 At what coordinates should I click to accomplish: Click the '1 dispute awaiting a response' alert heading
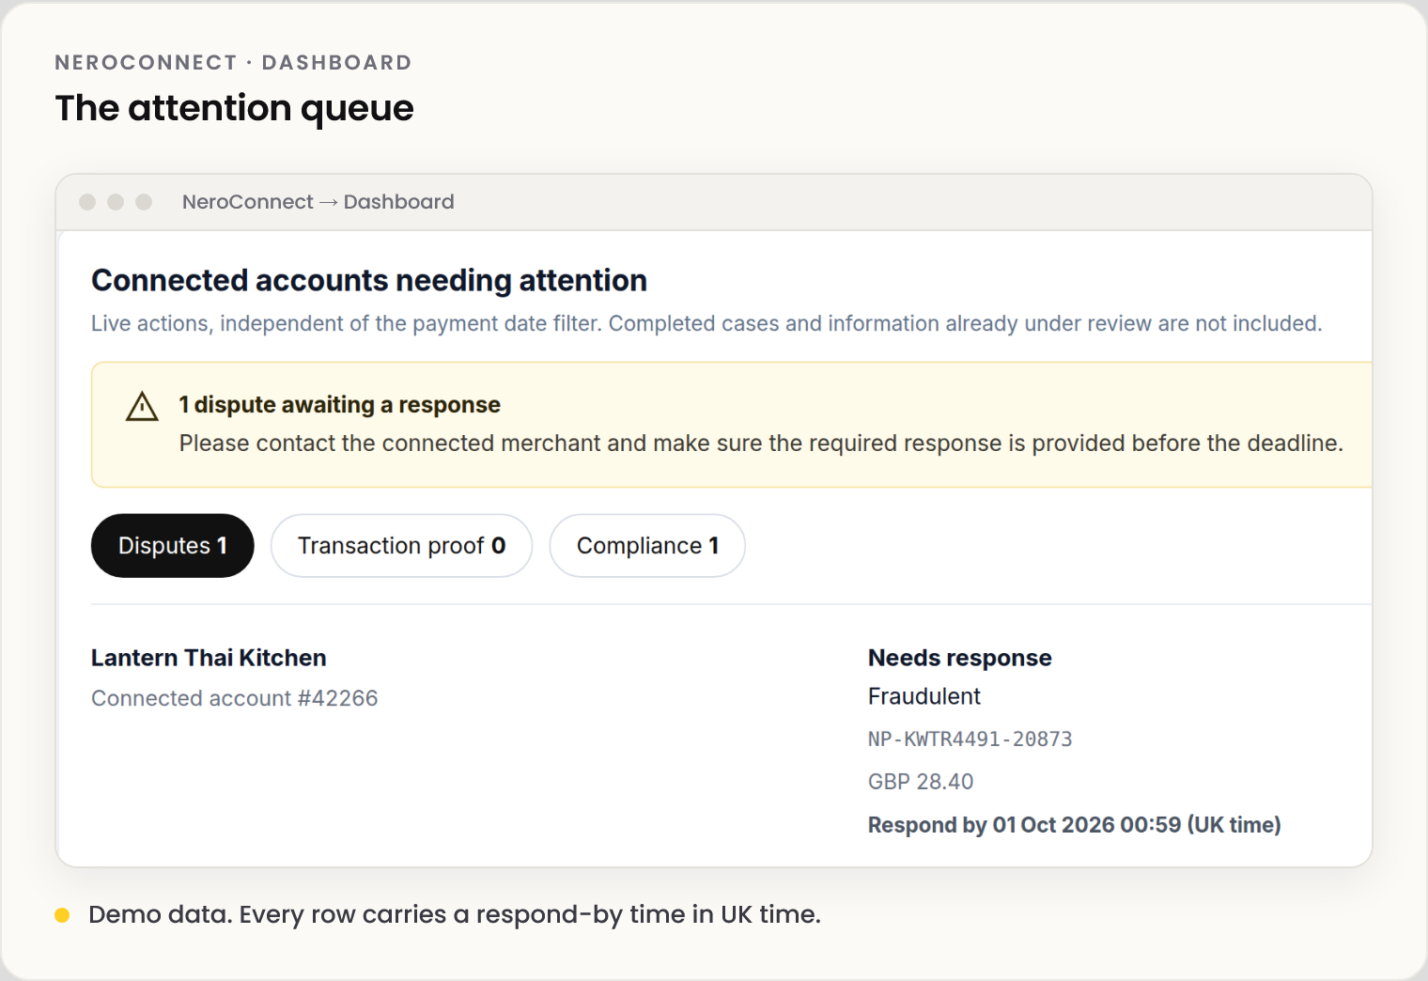coord(340,405)
